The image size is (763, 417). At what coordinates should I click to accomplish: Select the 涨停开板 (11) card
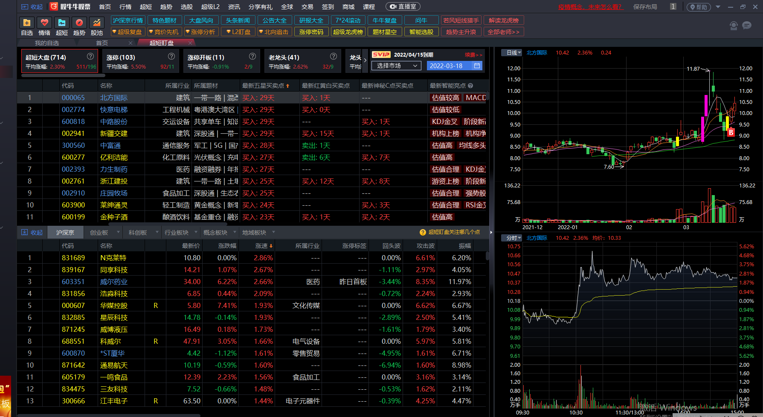pyautogui.click(x=222, y=61)
